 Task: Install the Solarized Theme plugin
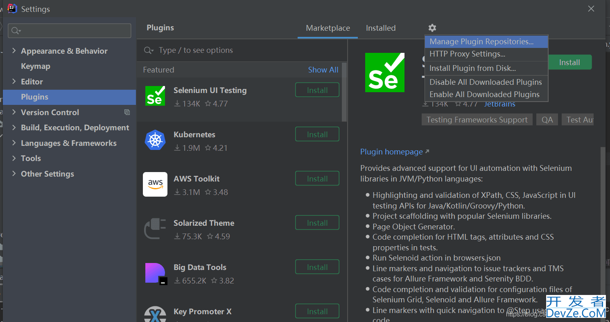(x=317, y=223)
